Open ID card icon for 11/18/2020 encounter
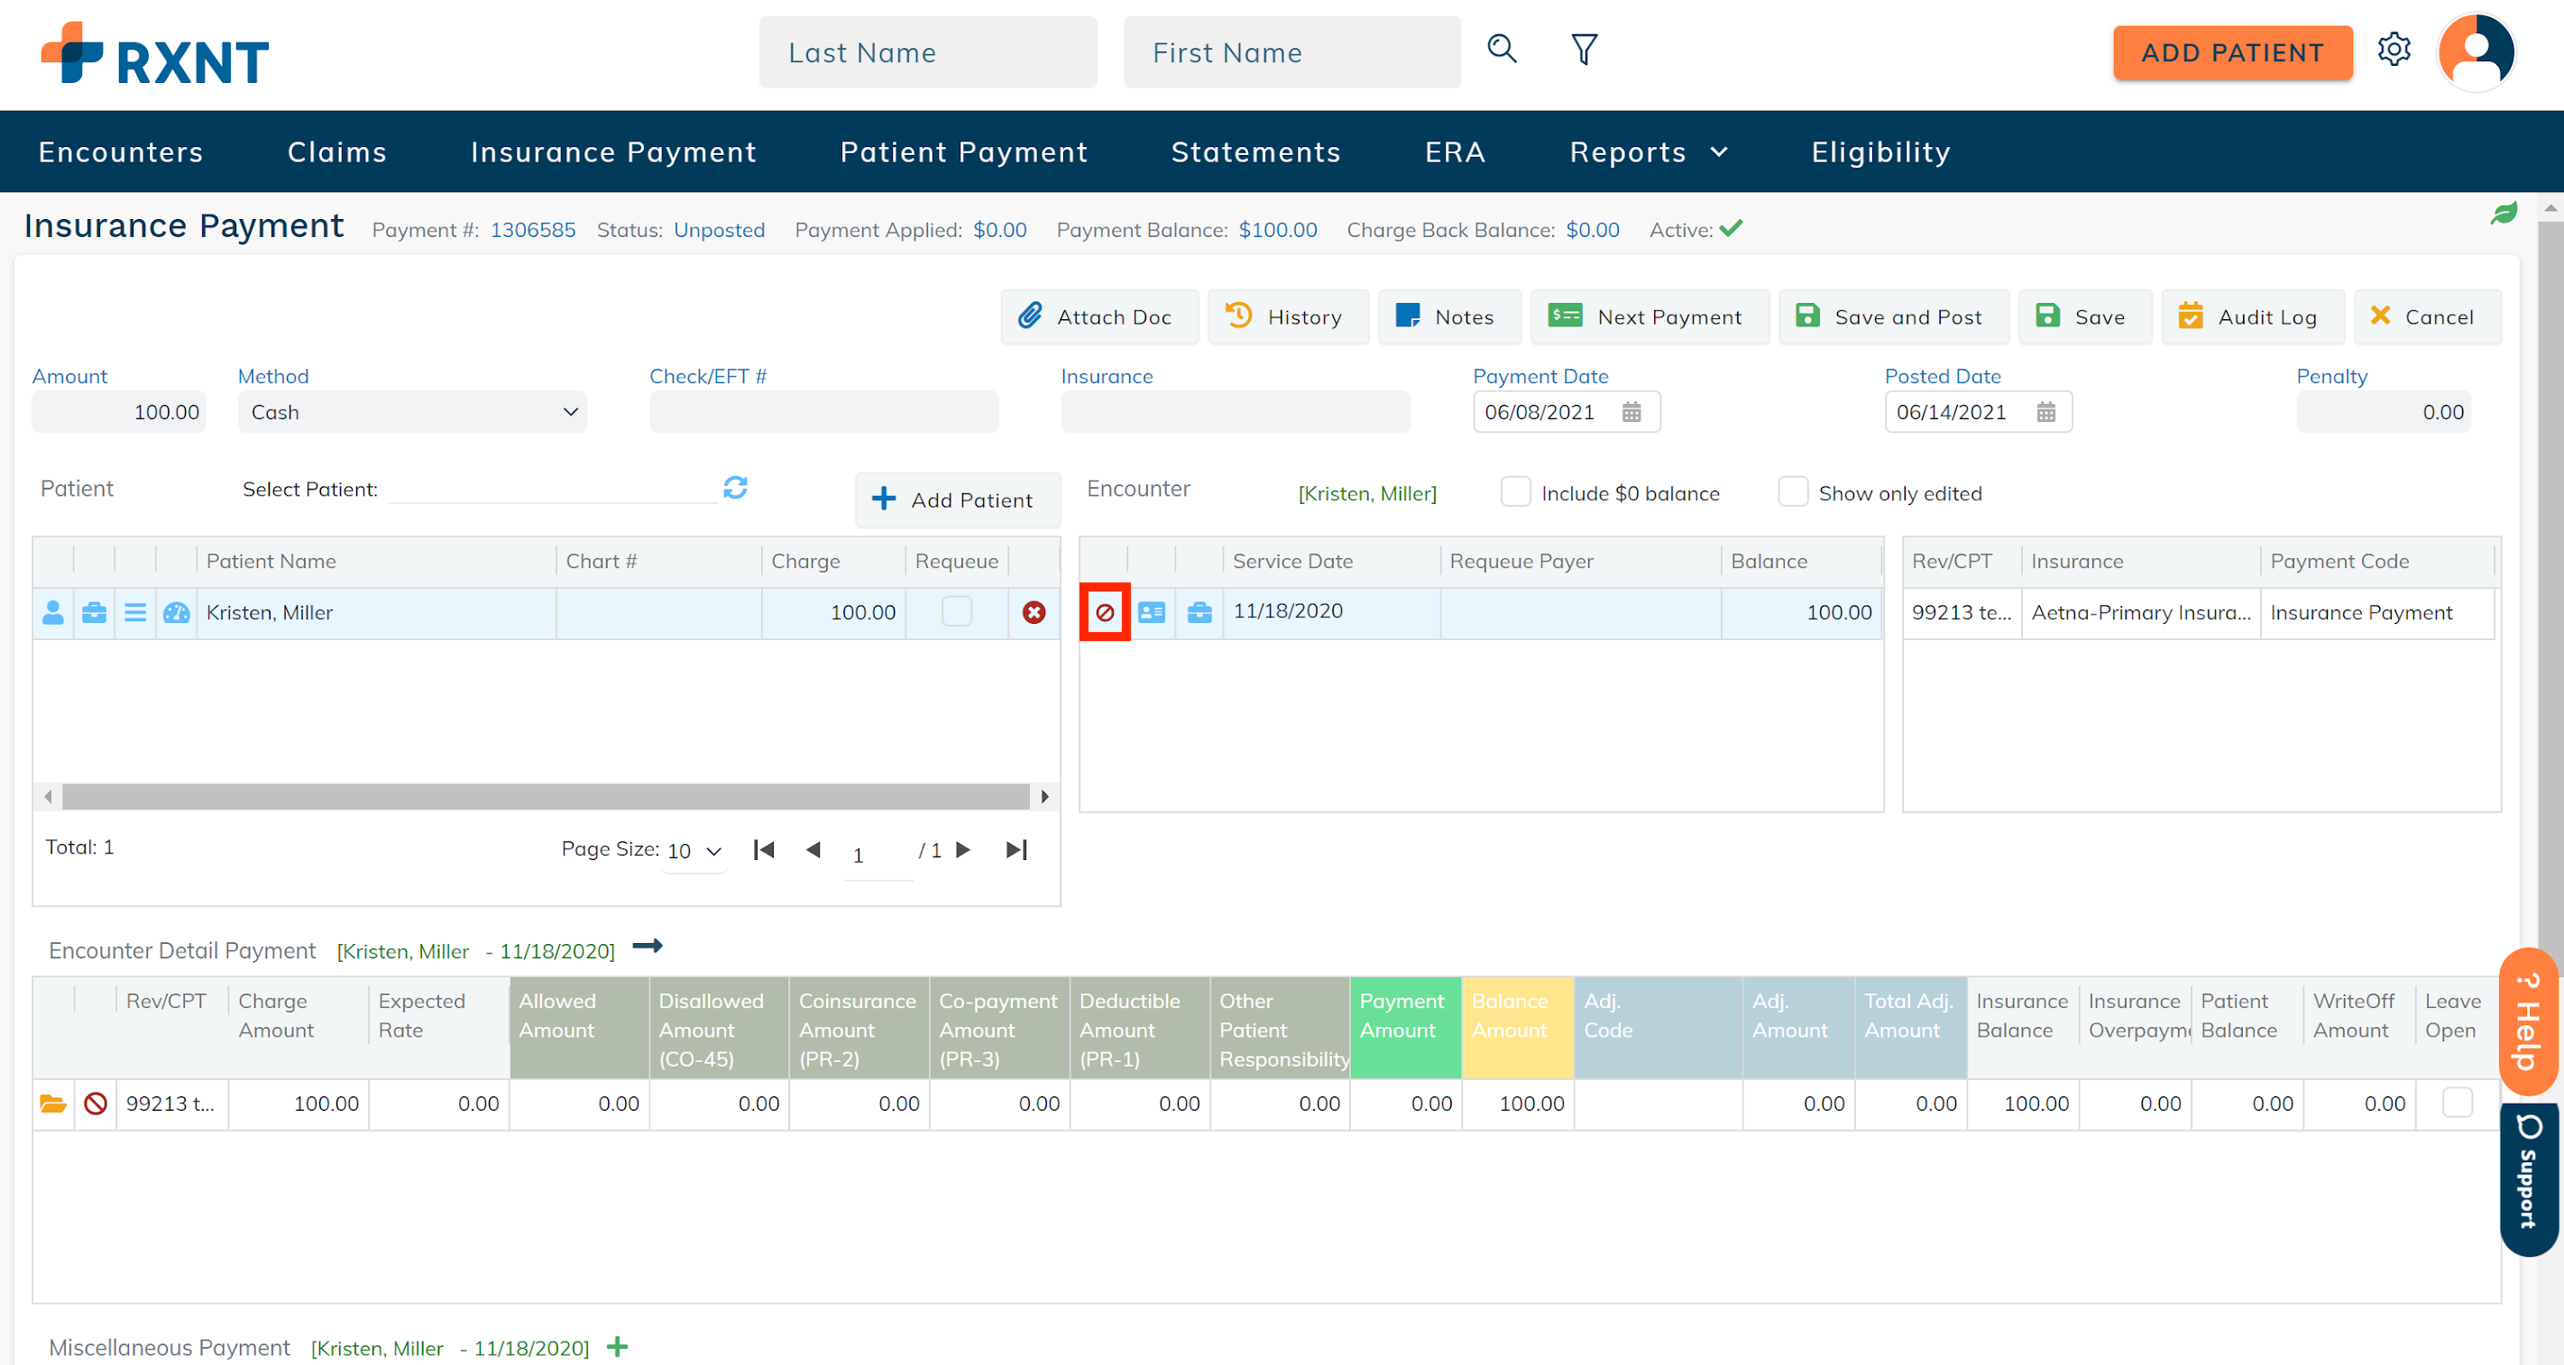2564x1365 pixels. tap(1152, 613)
